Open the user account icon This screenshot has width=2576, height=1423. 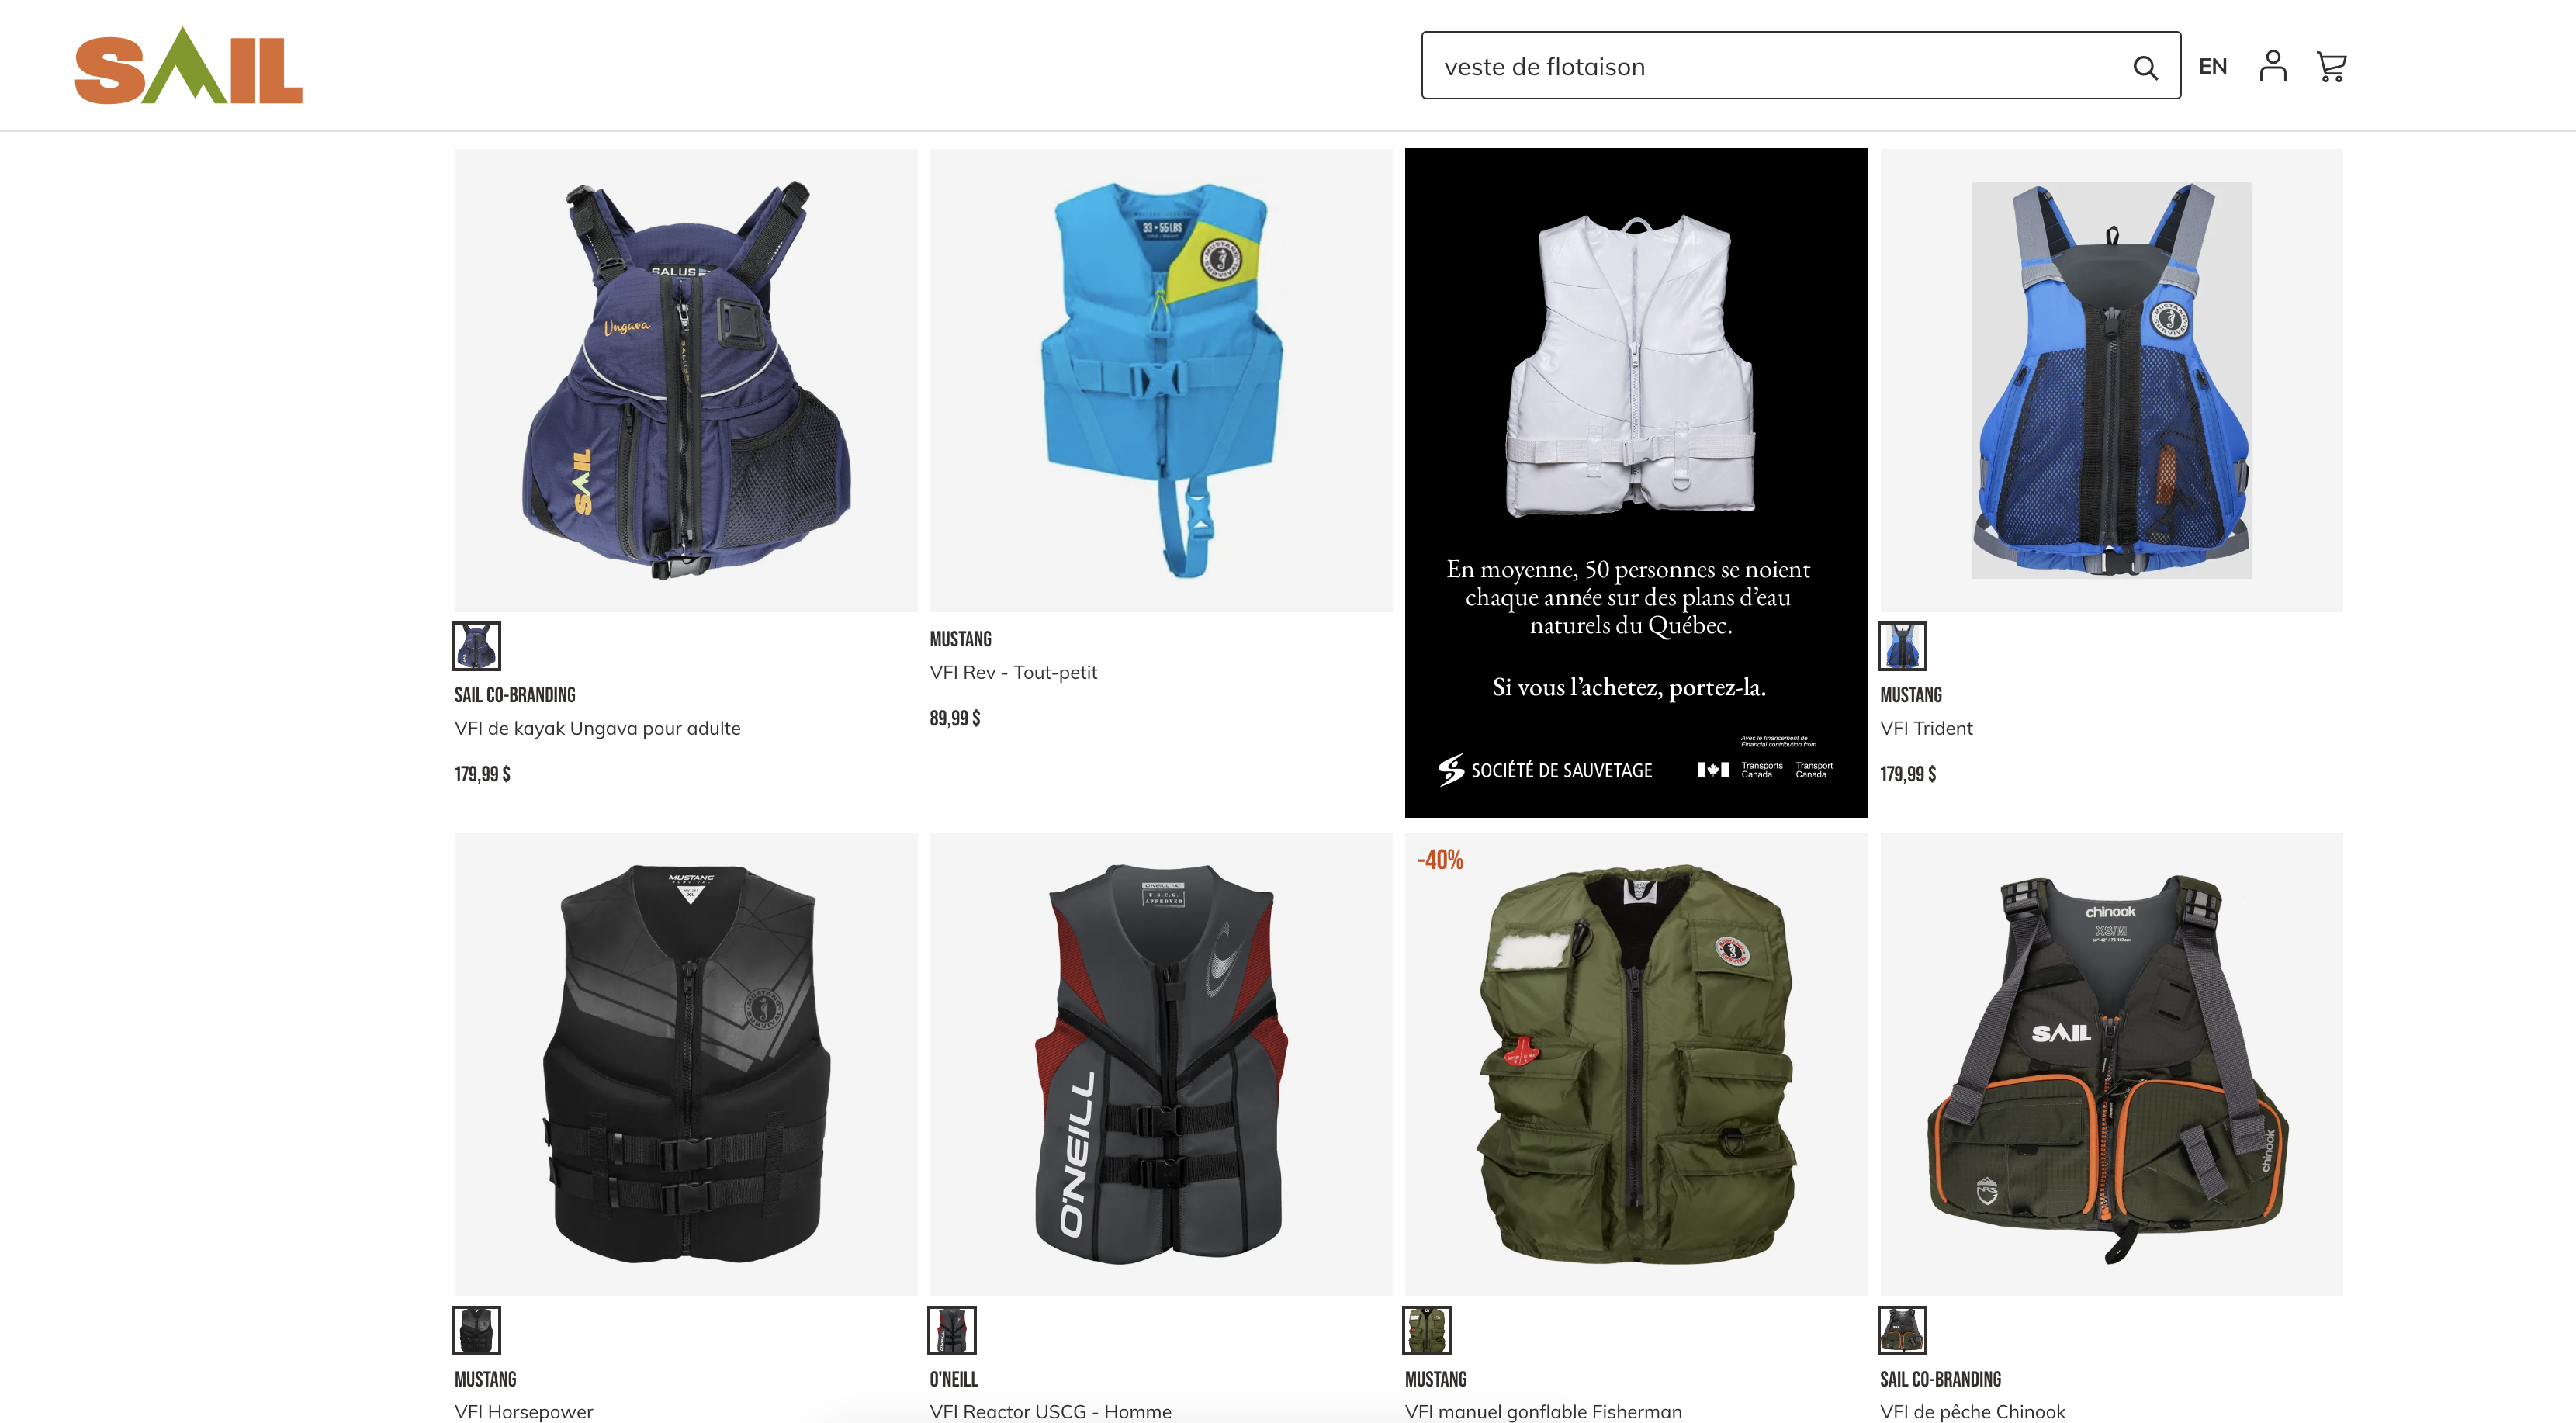point(2272,66)
